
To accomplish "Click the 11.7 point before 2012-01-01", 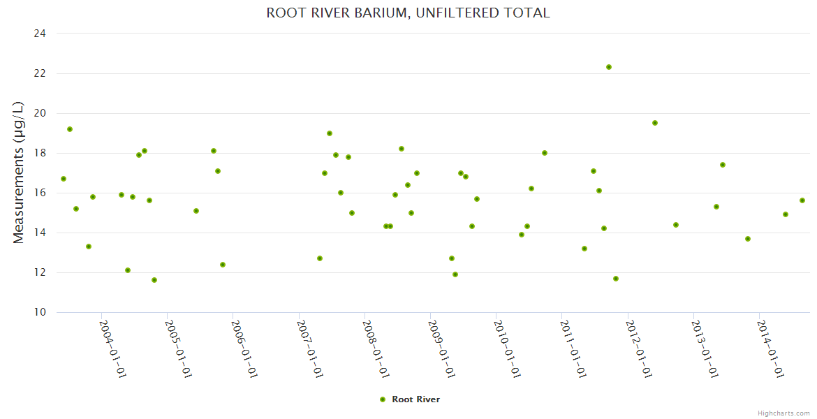I will coord(616,279).
